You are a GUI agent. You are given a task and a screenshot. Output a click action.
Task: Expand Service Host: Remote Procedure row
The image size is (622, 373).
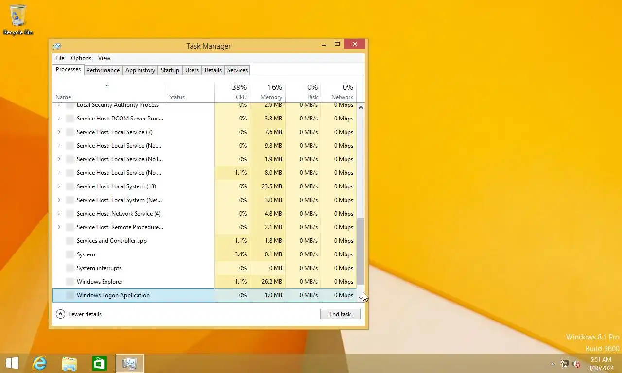click(59, 227)
